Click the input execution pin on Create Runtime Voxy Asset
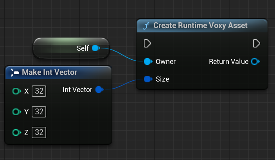This screenshot has height=160, width=275. click(147, 43)
